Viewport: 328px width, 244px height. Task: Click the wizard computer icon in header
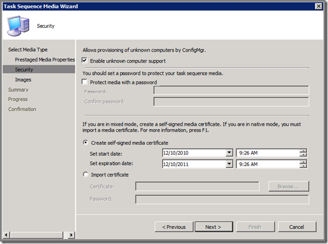coord(18,26)
